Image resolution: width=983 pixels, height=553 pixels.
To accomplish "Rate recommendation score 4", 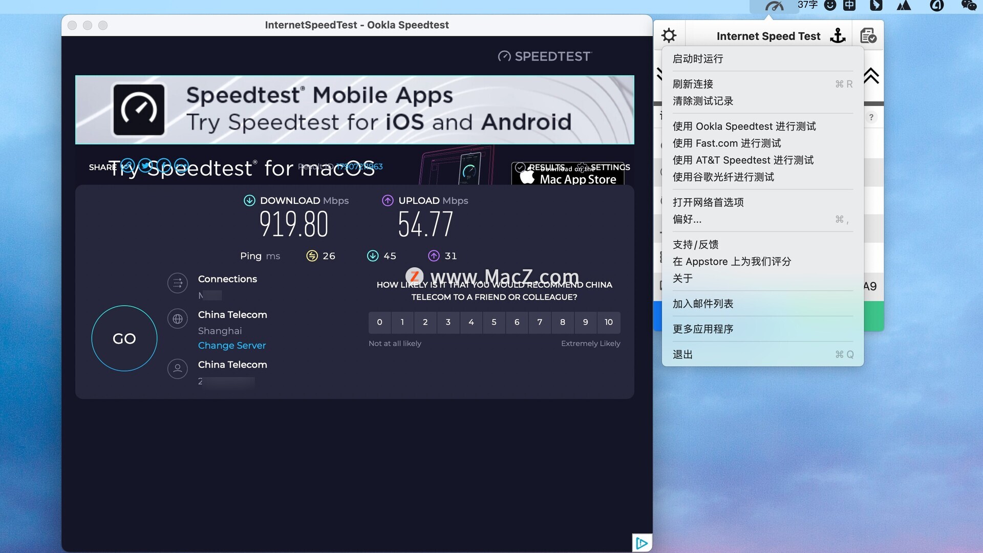I will (x=471, y=323).
